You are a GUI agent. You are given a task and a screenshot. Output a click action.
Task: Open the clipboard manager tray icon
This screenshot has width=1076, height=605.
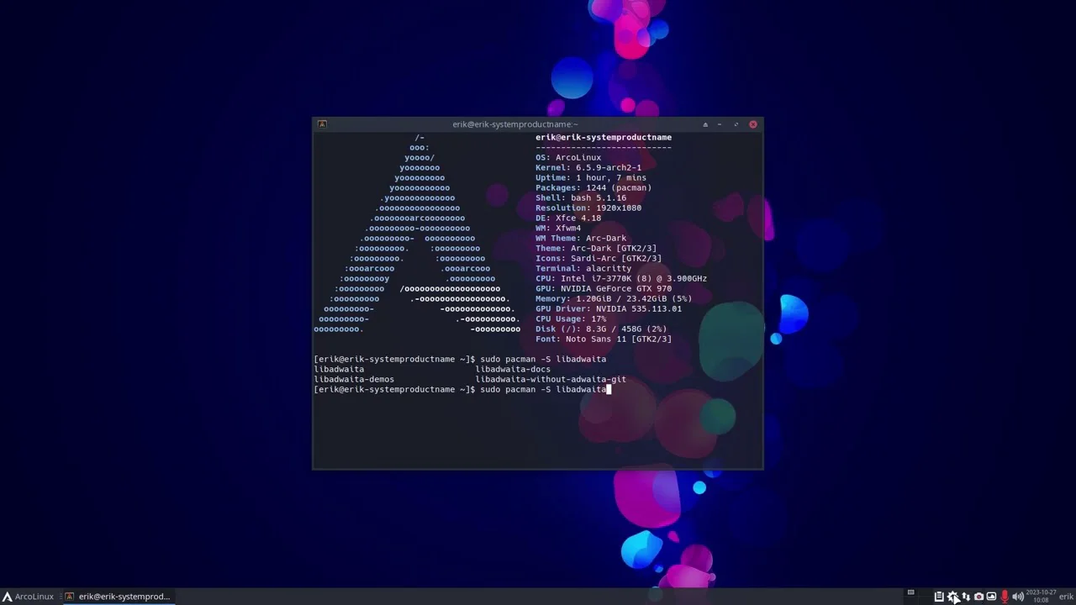[x=939, y=597]
